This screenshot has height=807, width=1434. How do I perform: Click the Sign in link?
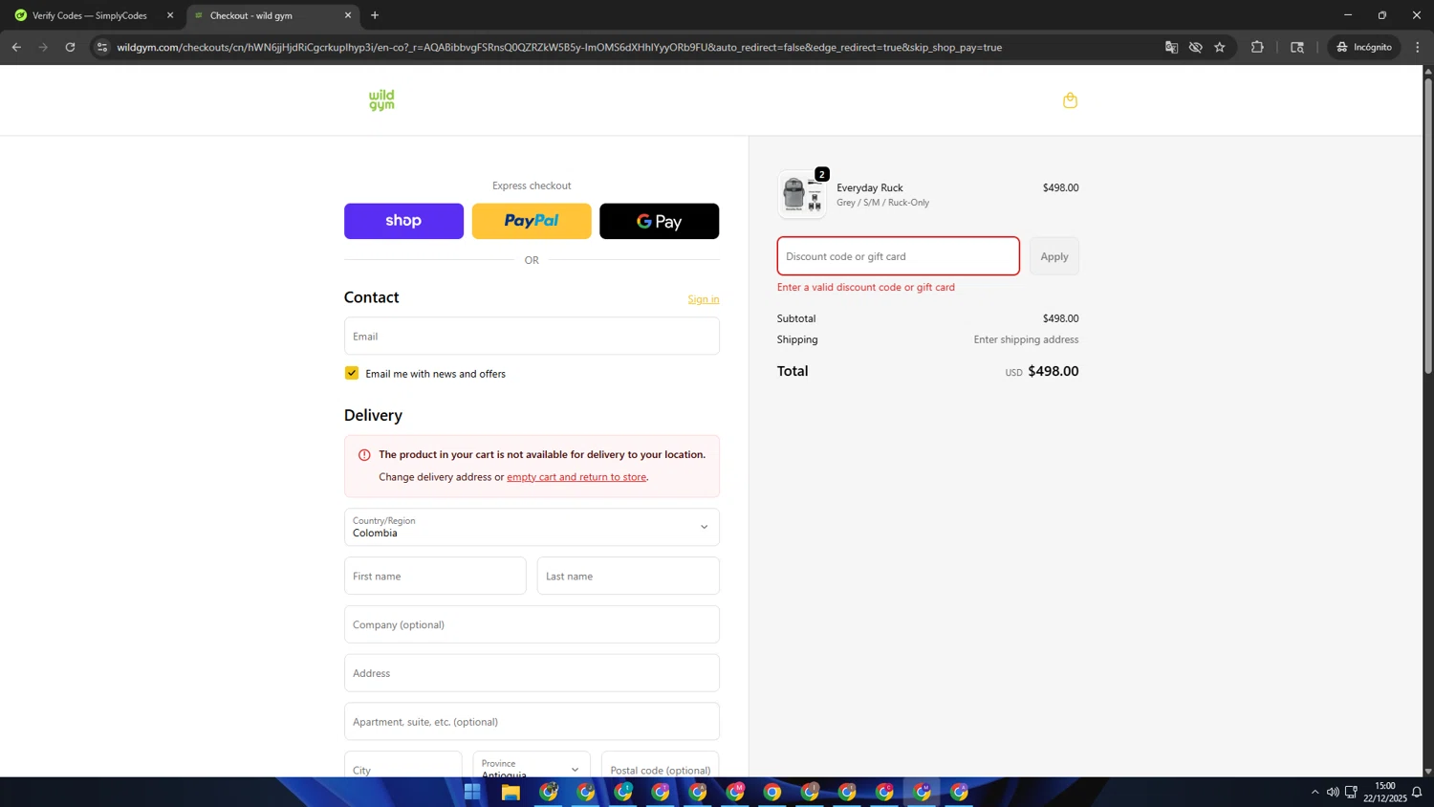[x=704, y=299]
